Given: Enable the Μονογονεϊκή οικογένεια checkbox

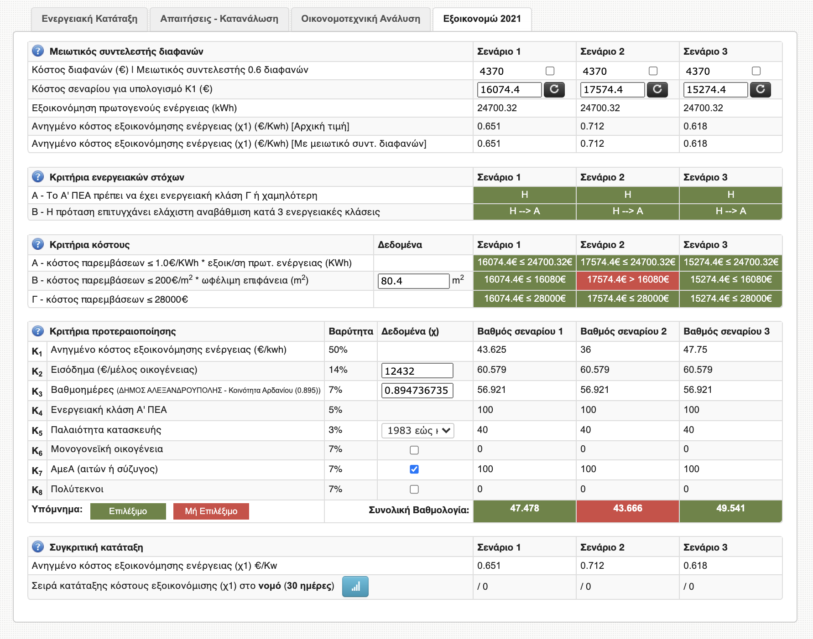Looking at the screenshot, I should click(414, 450).
